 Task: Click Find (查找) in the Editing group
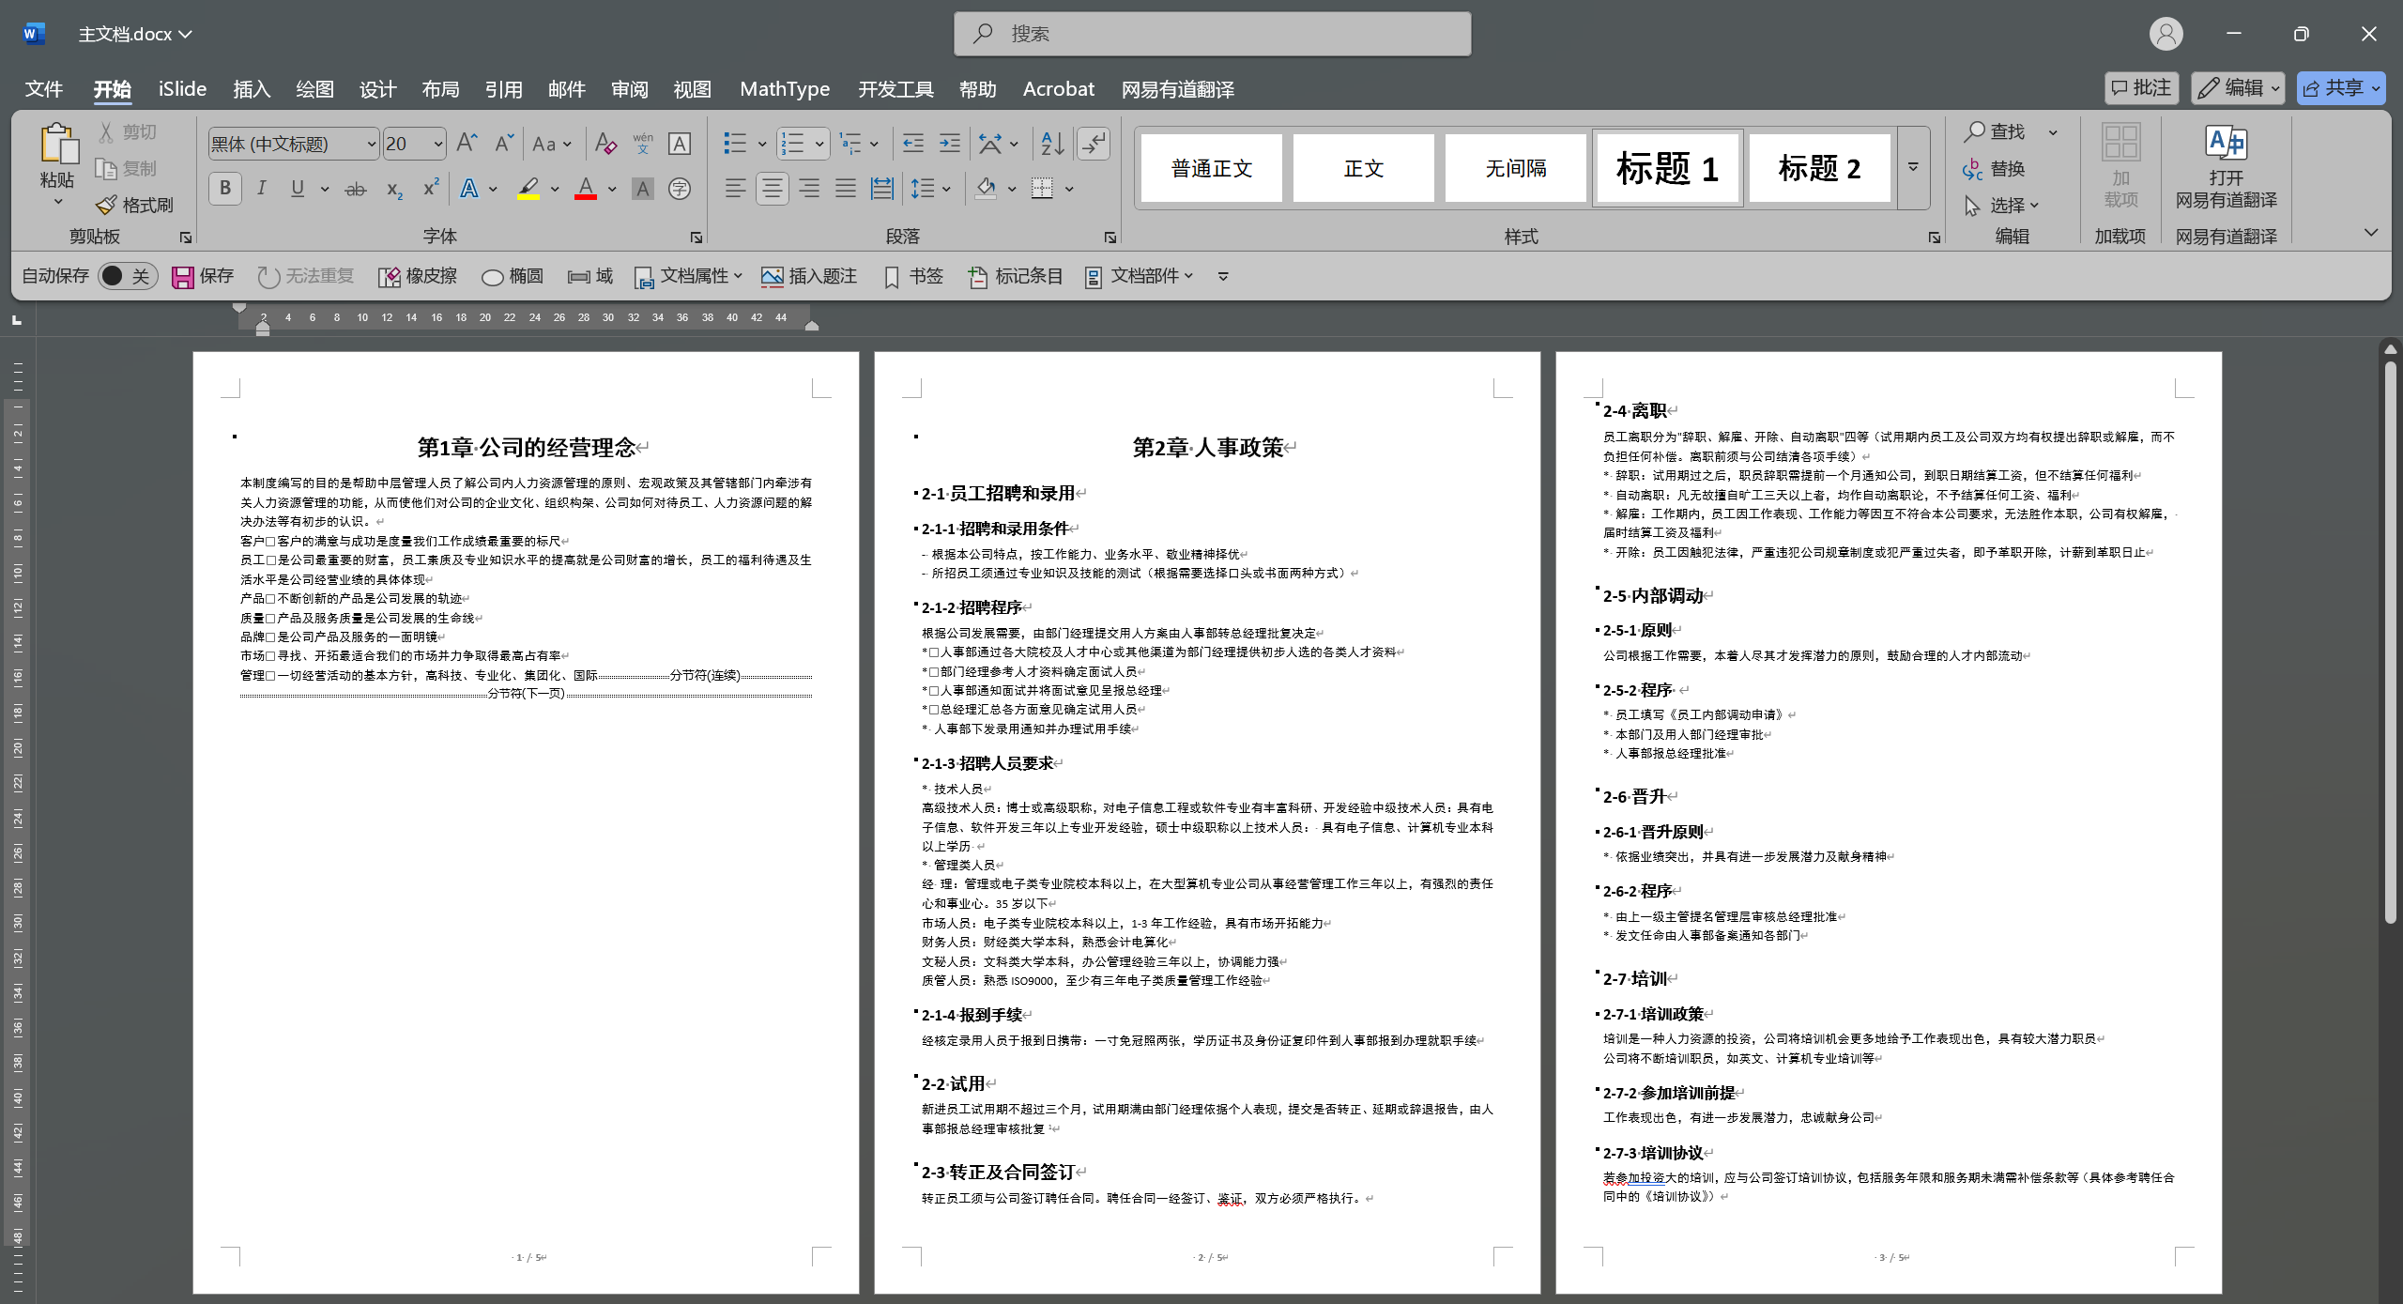click(x=1996, y=131)
